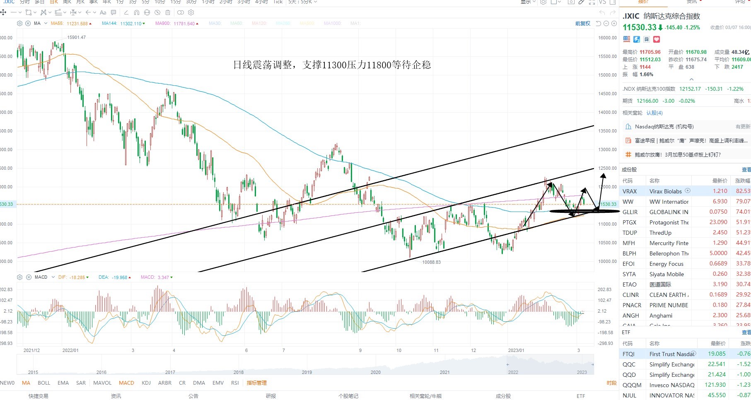The width and height of the screenshot is (751, 400).
Task: Open MA indicator settings gear
Action: point(19,24)
